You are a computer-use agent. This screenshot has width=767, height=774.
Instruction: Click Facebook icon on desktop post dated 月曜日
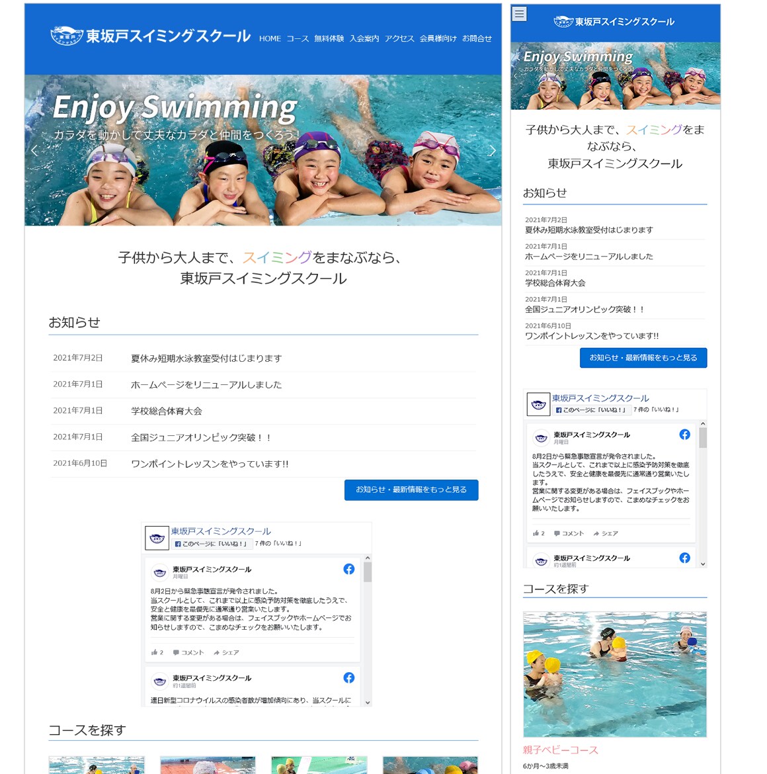[x=348, y=569]
